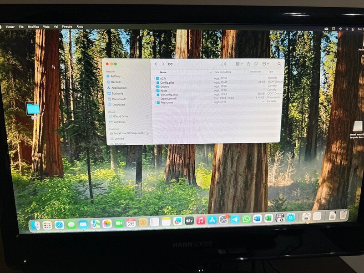
Task: Open Telegram from the Dock
Action: 235,219
